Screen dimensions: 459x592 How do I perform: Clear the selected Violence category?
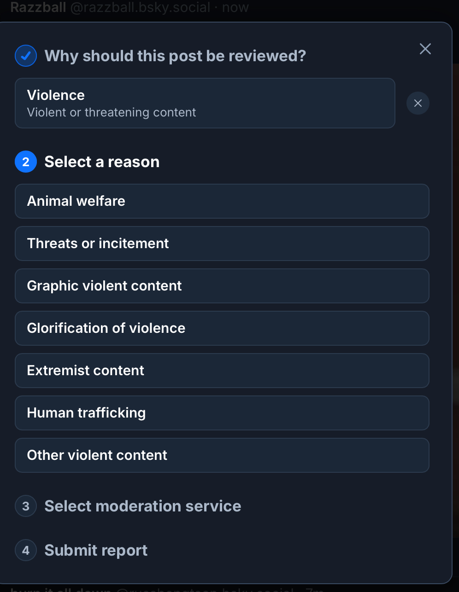pos(418,103)
